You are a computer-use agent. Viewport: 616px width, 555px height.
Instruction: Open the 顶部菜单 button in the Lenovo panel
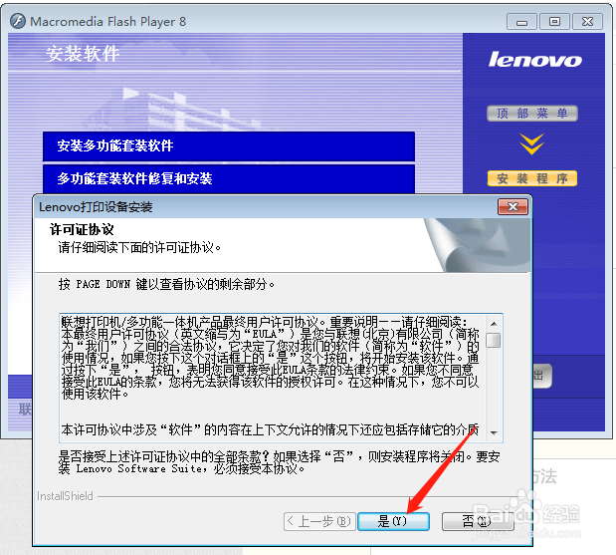pos(532,114)
